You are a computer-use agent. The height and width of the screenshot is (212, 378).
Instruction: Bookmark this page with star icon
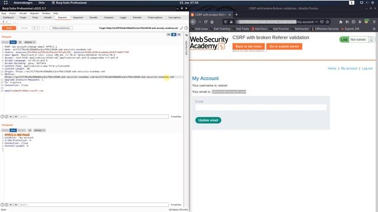tap(327, 22)
